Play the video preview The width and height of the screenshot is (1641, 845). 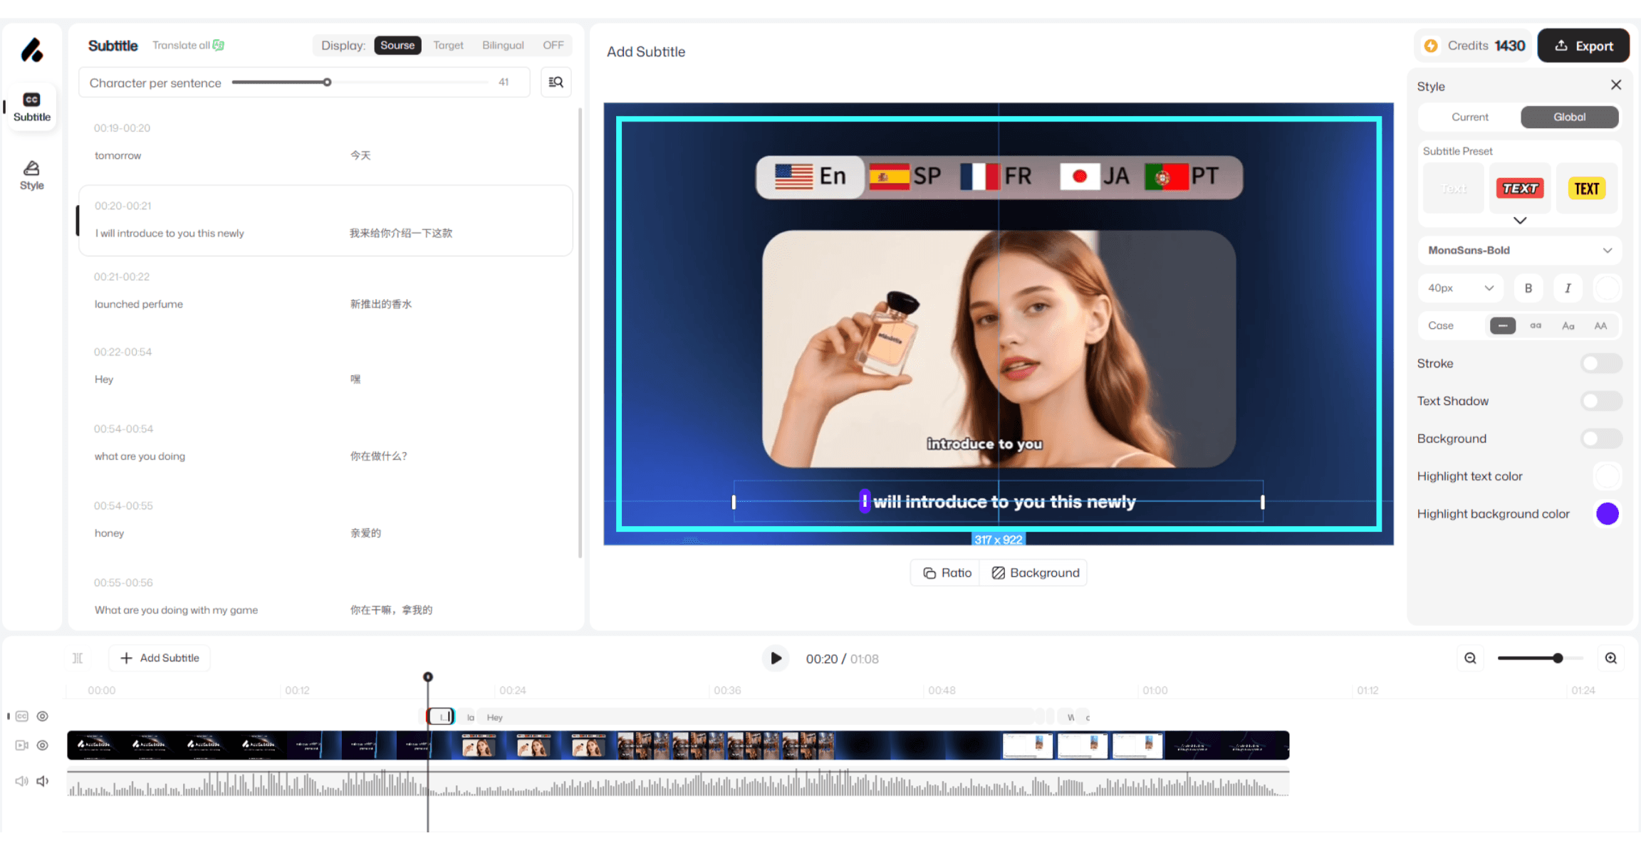point(776,658)
